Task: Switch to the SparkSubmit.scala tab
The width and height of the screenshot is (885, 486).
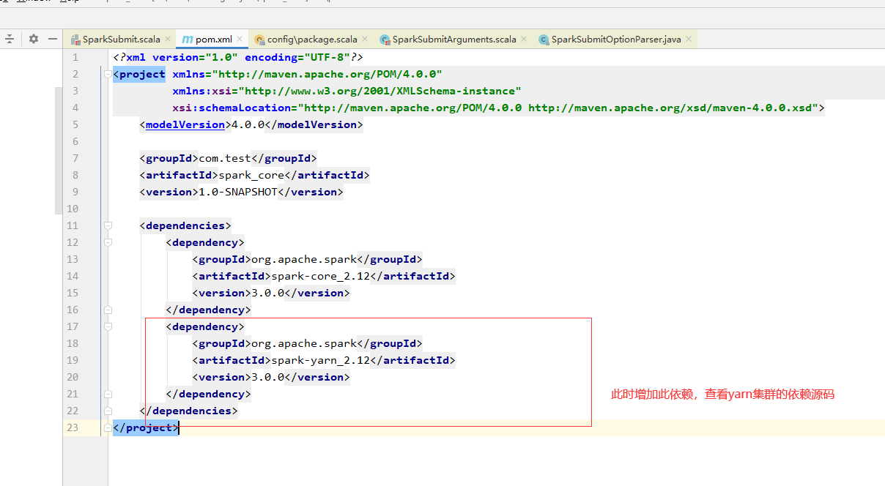Action: (121, 40)
